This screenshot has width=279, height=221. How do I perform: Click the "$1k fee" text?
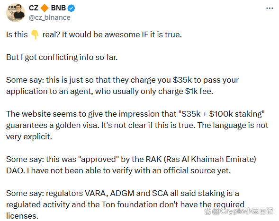[199, 91]
